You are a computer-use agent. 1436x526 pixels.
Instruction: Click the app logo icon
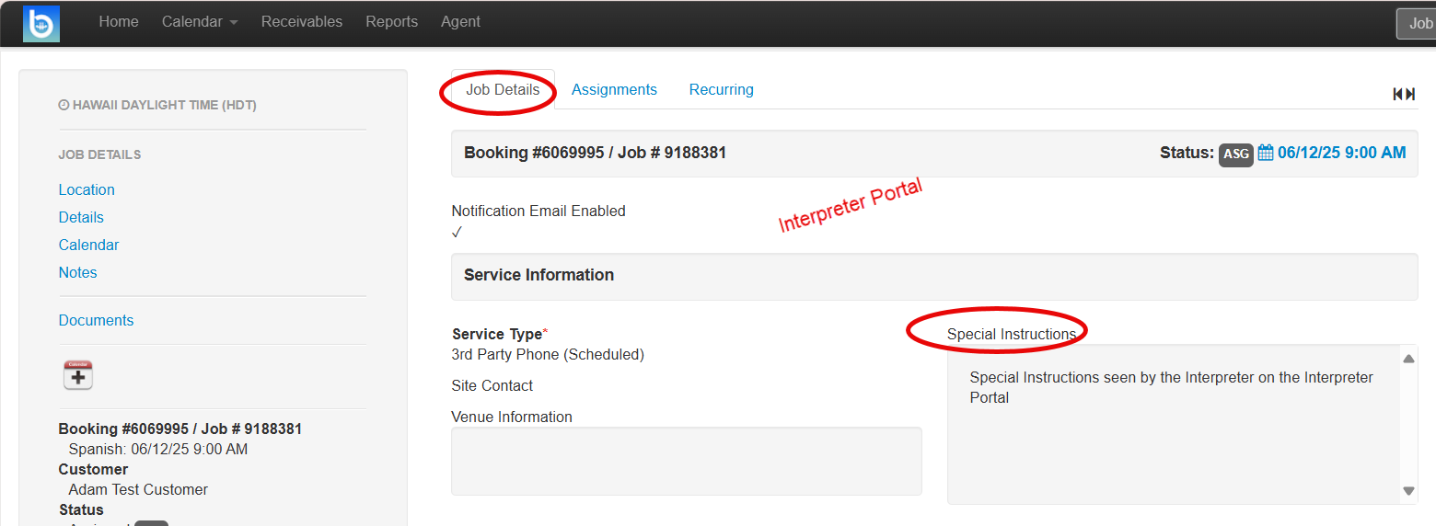[x=41, y=23]
